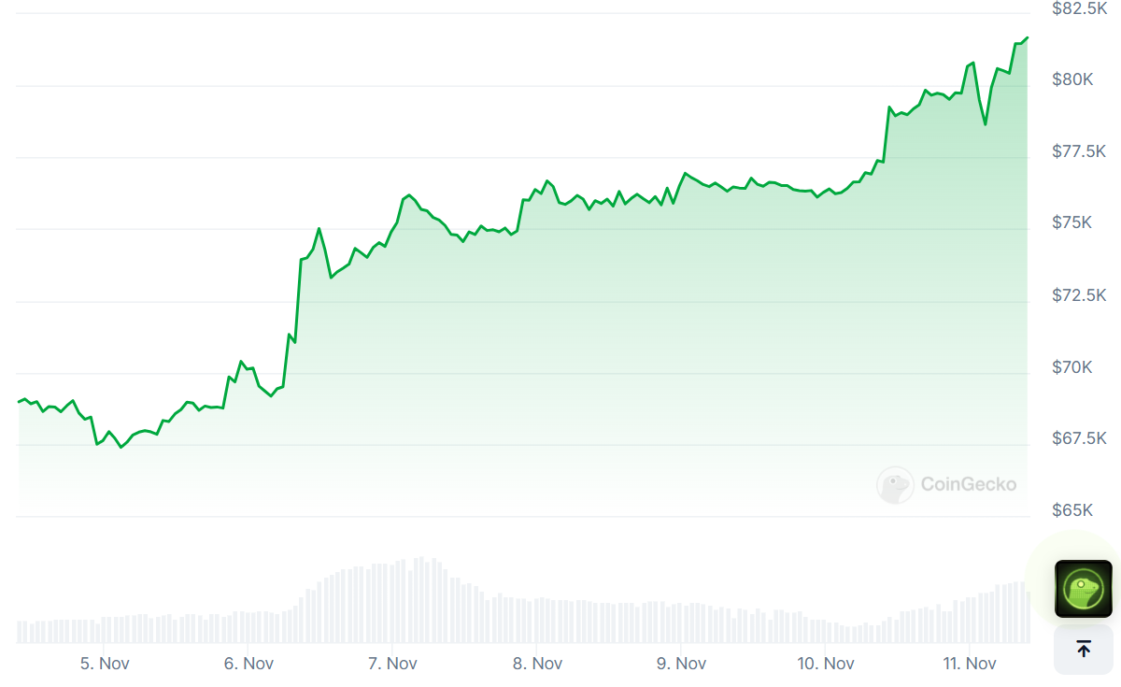Select the $75K price axis label

click(1072, 222)
